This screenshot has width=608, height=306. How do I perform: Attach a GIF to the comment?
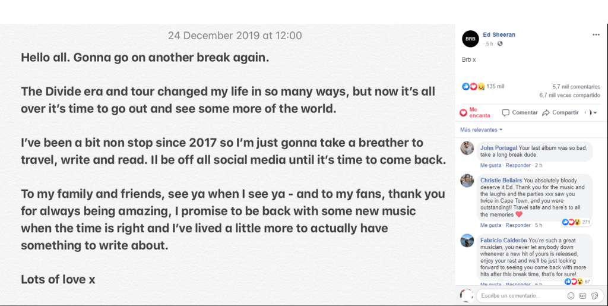point(582,296)
